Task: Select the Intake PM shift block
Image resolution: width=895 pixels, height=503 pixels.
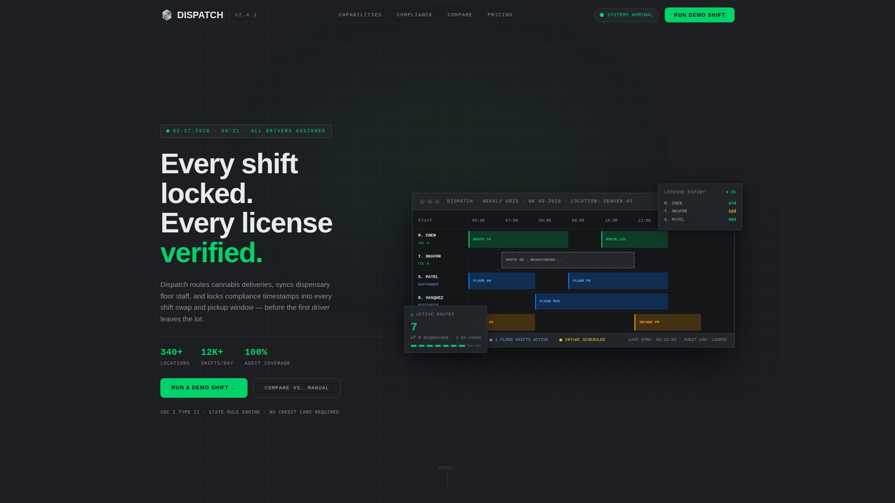Action: point(668,322)
